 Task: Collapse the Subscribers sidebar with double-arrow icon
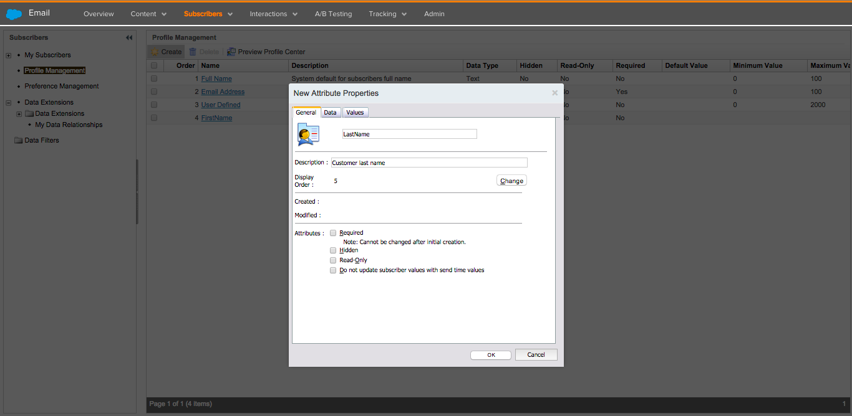(x=129, y=38)
